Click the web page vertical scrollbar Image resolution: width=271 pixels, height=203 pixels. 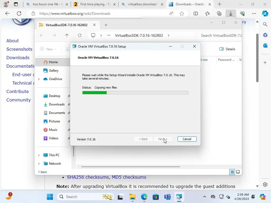click(x=257, y=58)
